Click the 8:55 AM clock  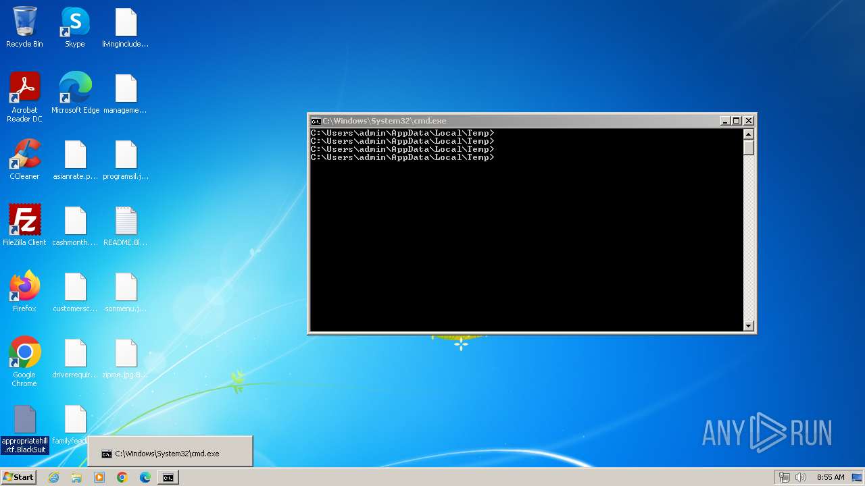tap(831, 477)
